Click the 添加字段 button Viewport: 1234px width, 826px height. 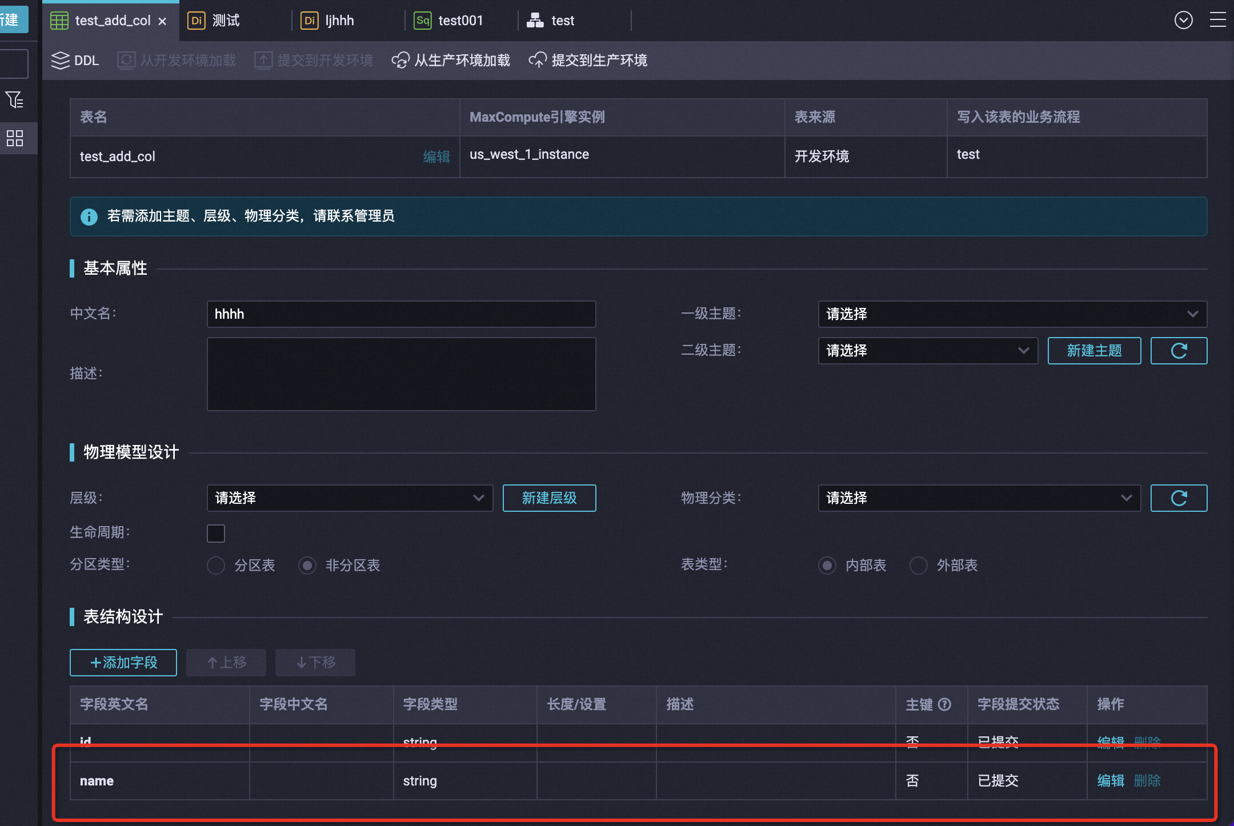coord(123,663)
